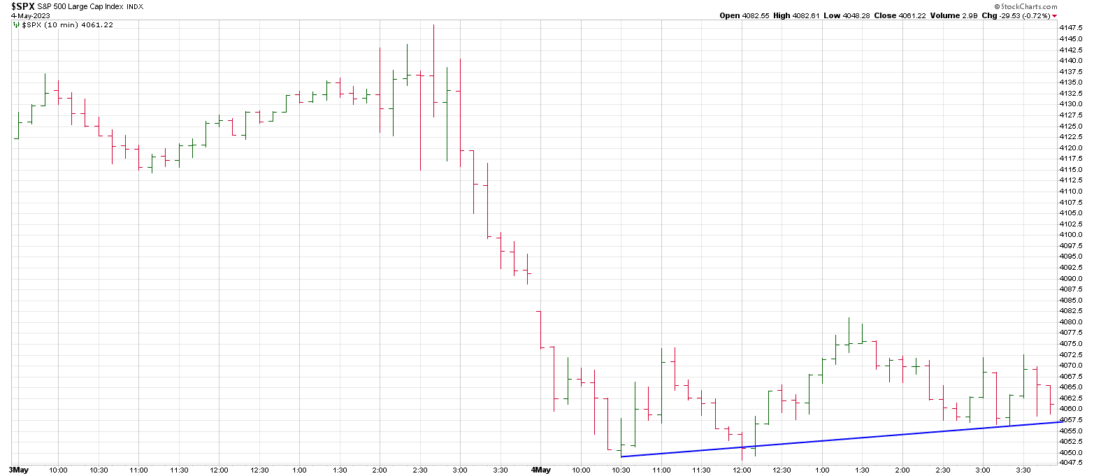The height and width of the screenshot is (476, 1094).
Task: Click the 3May label on the time axis
Action: coord(20,470)
